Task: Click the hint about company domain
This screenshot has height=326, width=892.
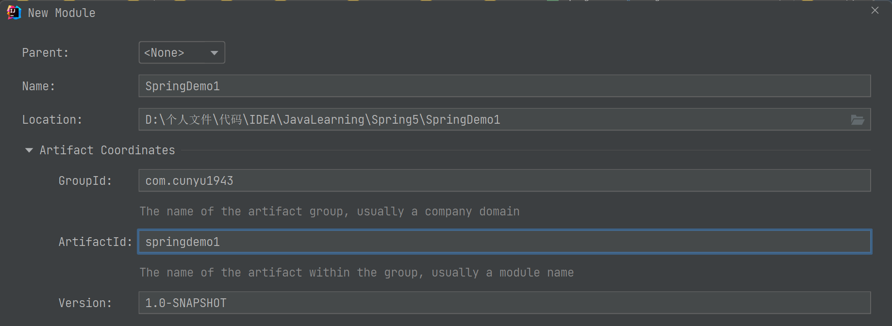Action: tap(329, 212)
